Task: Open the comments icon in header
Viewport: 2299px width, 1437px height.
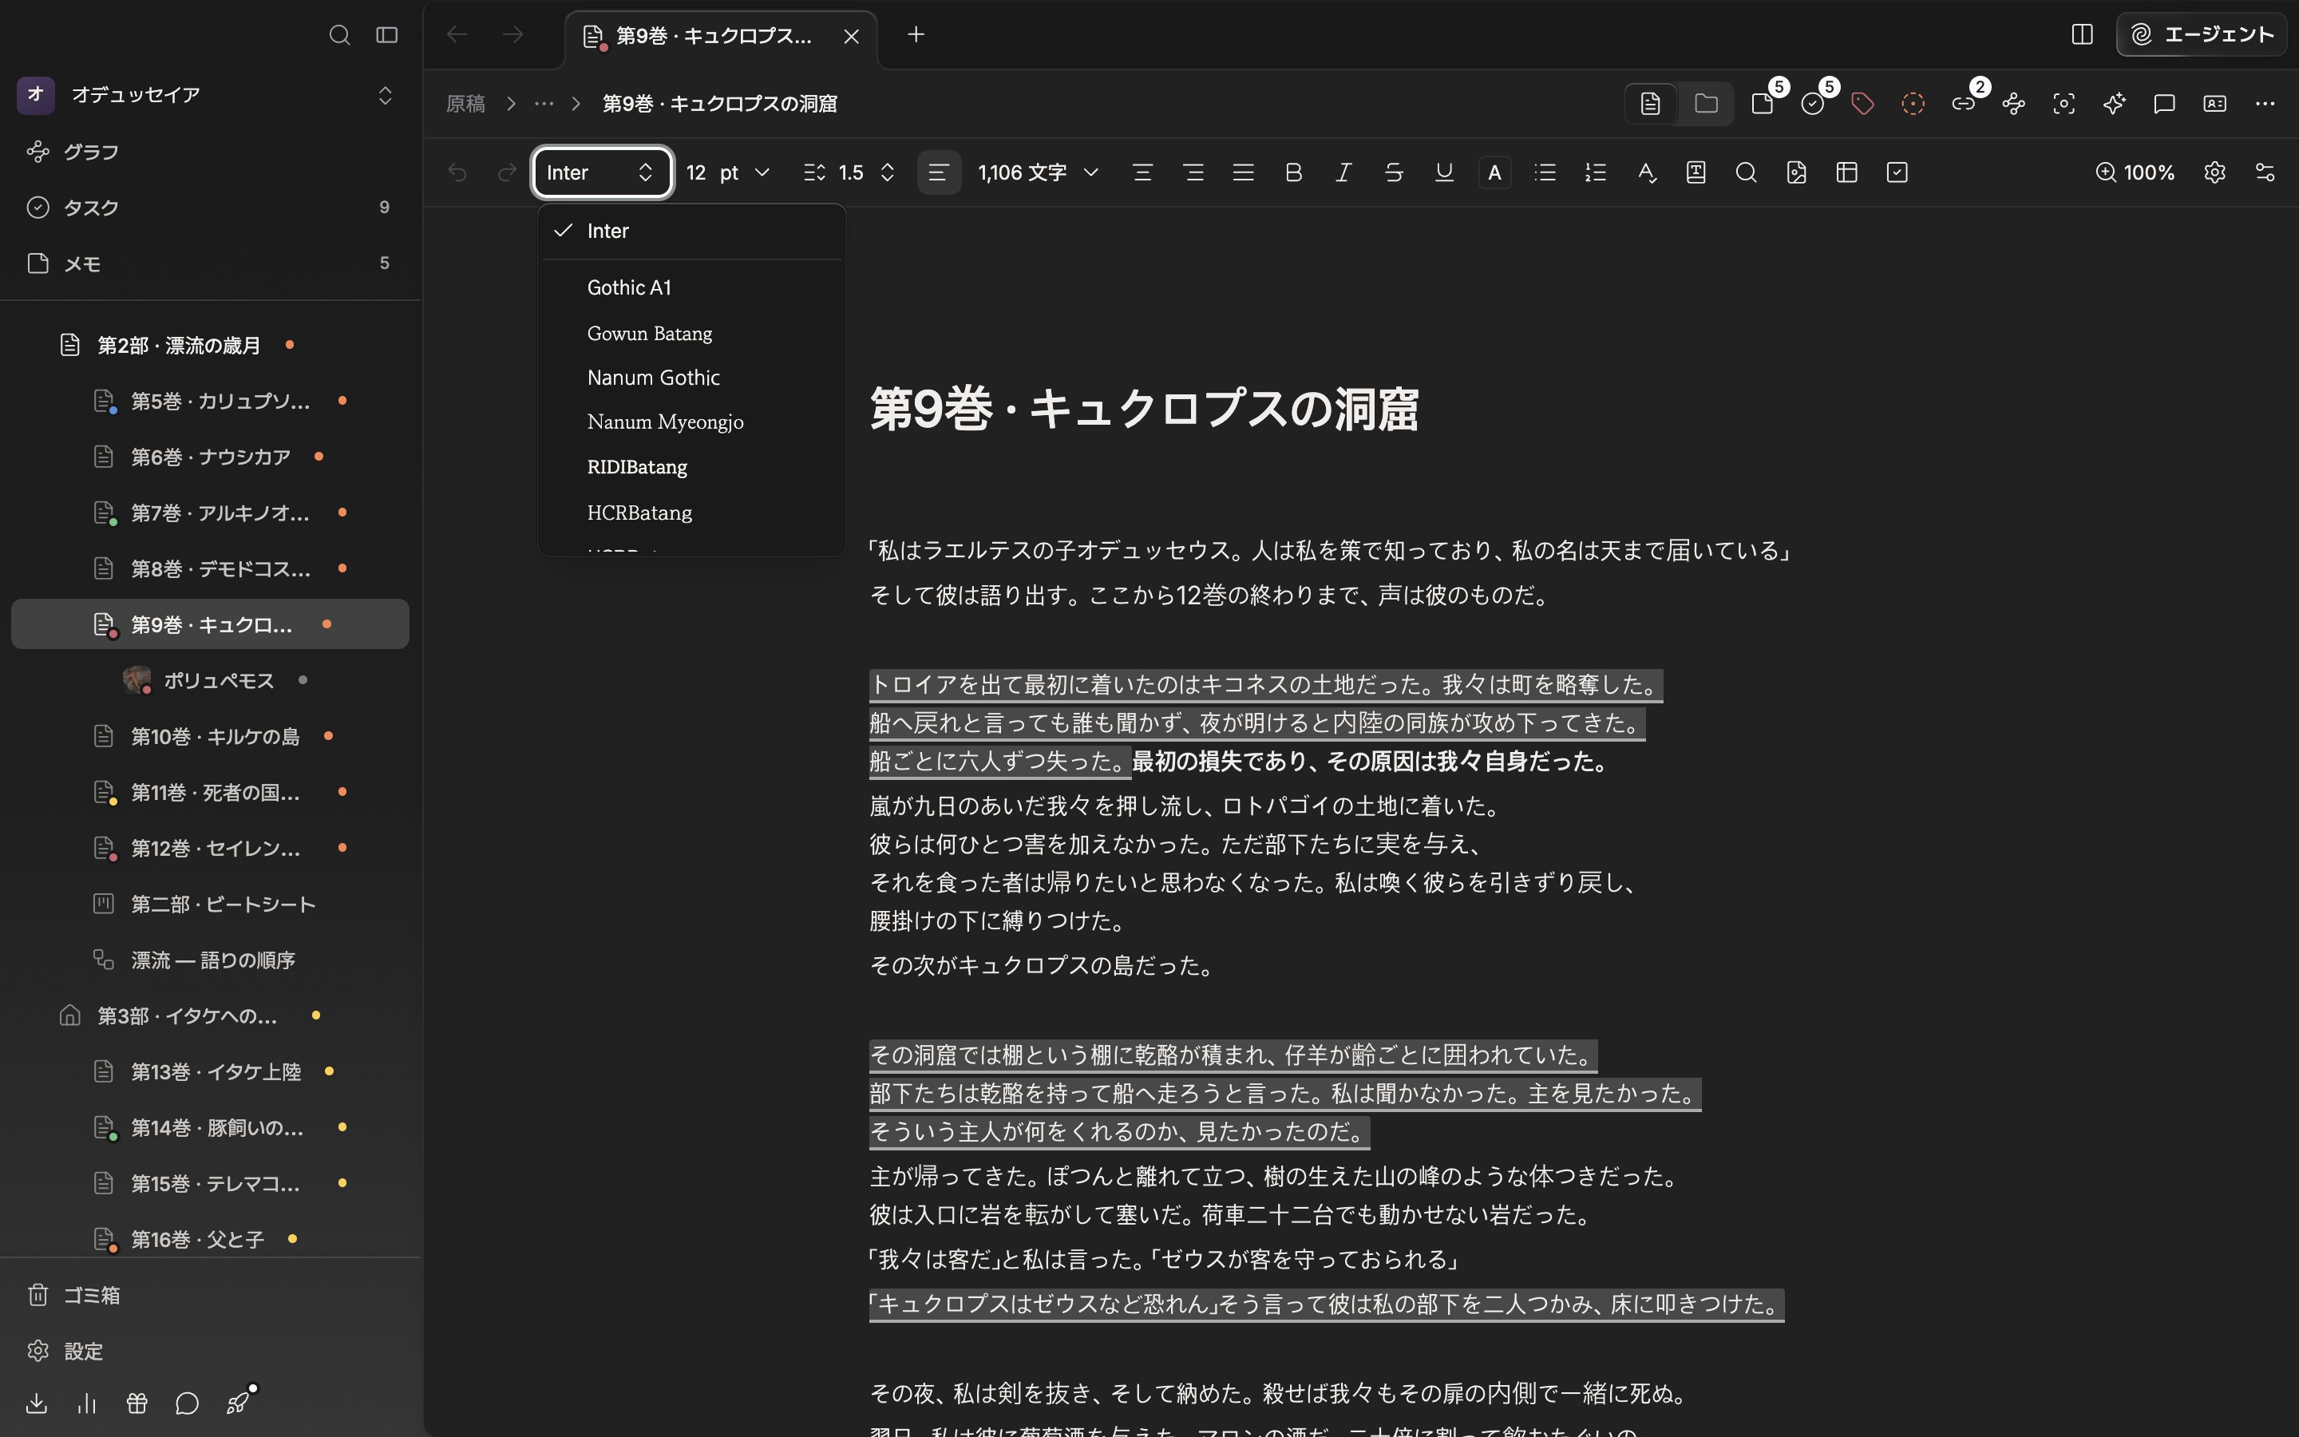Action: tap(2164, 104)
